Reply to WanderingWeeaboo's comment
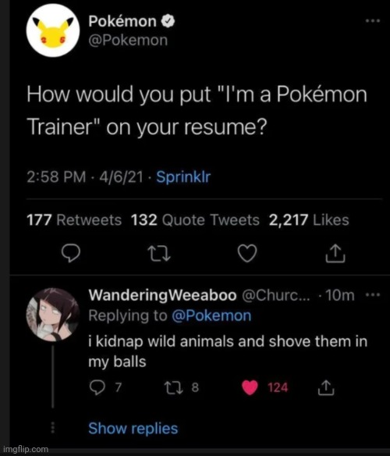The height and width of the screenshot is (456, 390). point(97,387)
